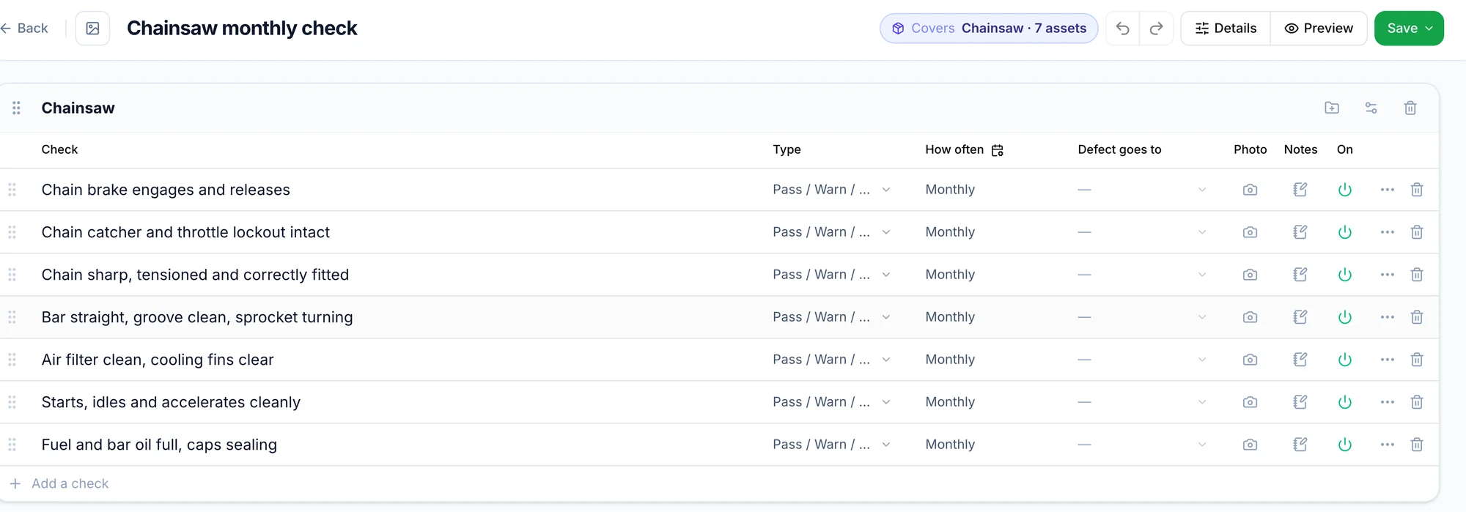Viewport: 1466px width, 512px height.
Task: Go back using the Back link
Action: pyautogui.click(x=24, y=29)
